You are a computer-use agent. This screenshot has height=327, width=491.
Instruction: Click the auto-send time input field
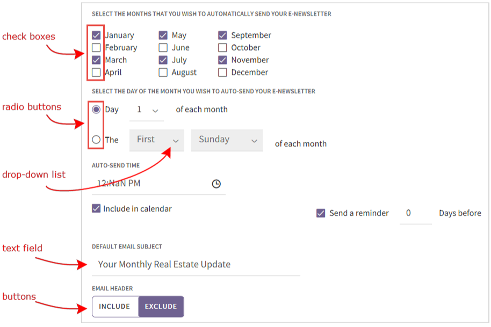(x=150, y=184)
